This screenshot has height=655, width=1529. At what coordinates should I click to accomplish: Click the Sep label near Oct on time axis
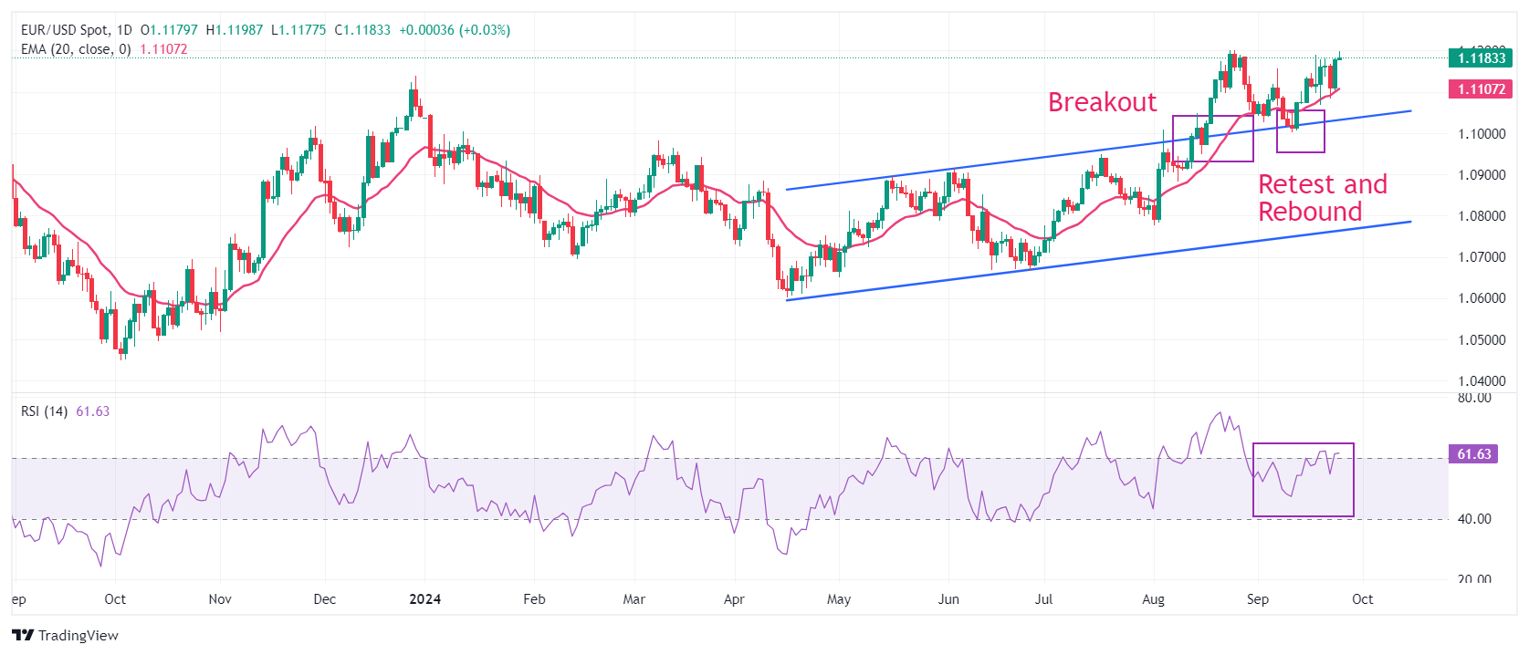point(1257,599)
